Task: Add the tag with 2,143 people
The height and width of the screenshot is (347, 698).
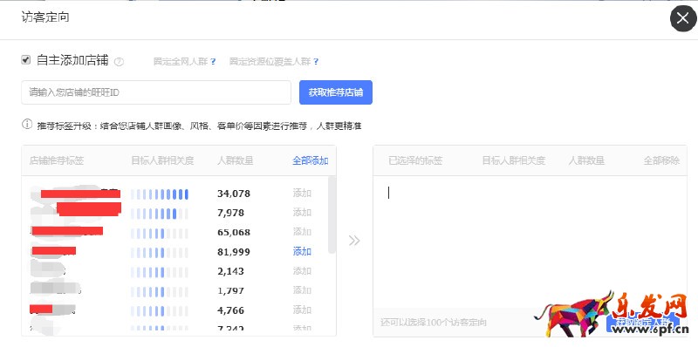Action: (302, 270)
